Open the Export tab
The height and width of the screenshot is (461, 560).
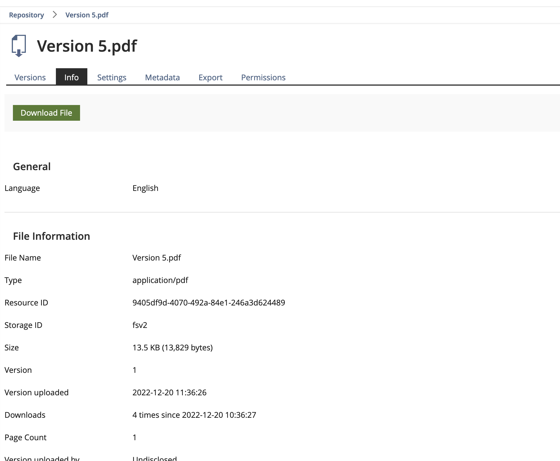coord(210,77)
